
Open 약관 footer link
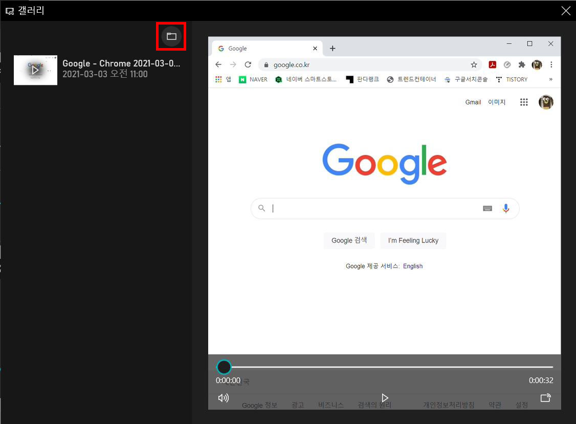495,405
